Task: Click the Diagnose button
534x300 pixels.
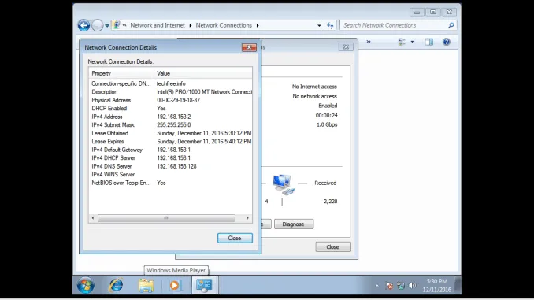Action: coord(294,224)
